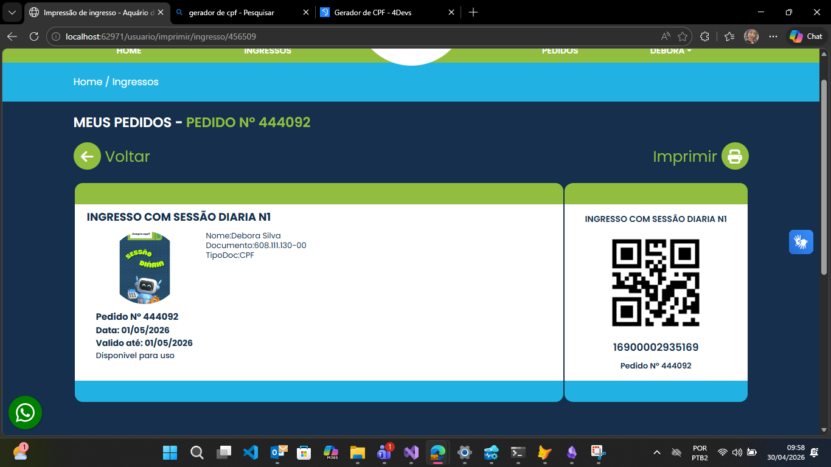Switch to the 'Gerador de CPF - 4Devs' tab
Screen dimensions: 831x467
tap(388, 12)
